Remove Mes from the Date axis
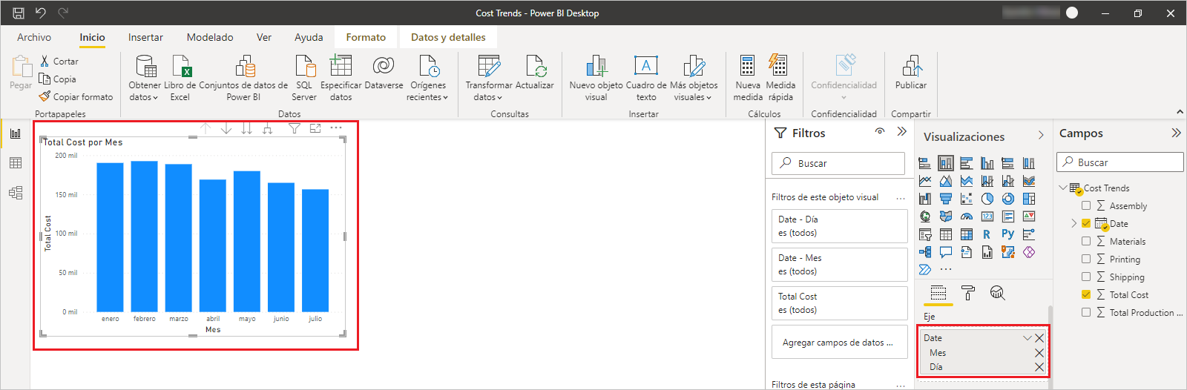 [x=1039, y=353]
